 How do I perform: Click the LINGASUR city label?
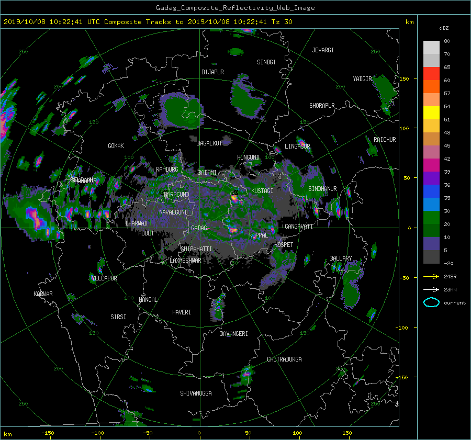[297, 146]
